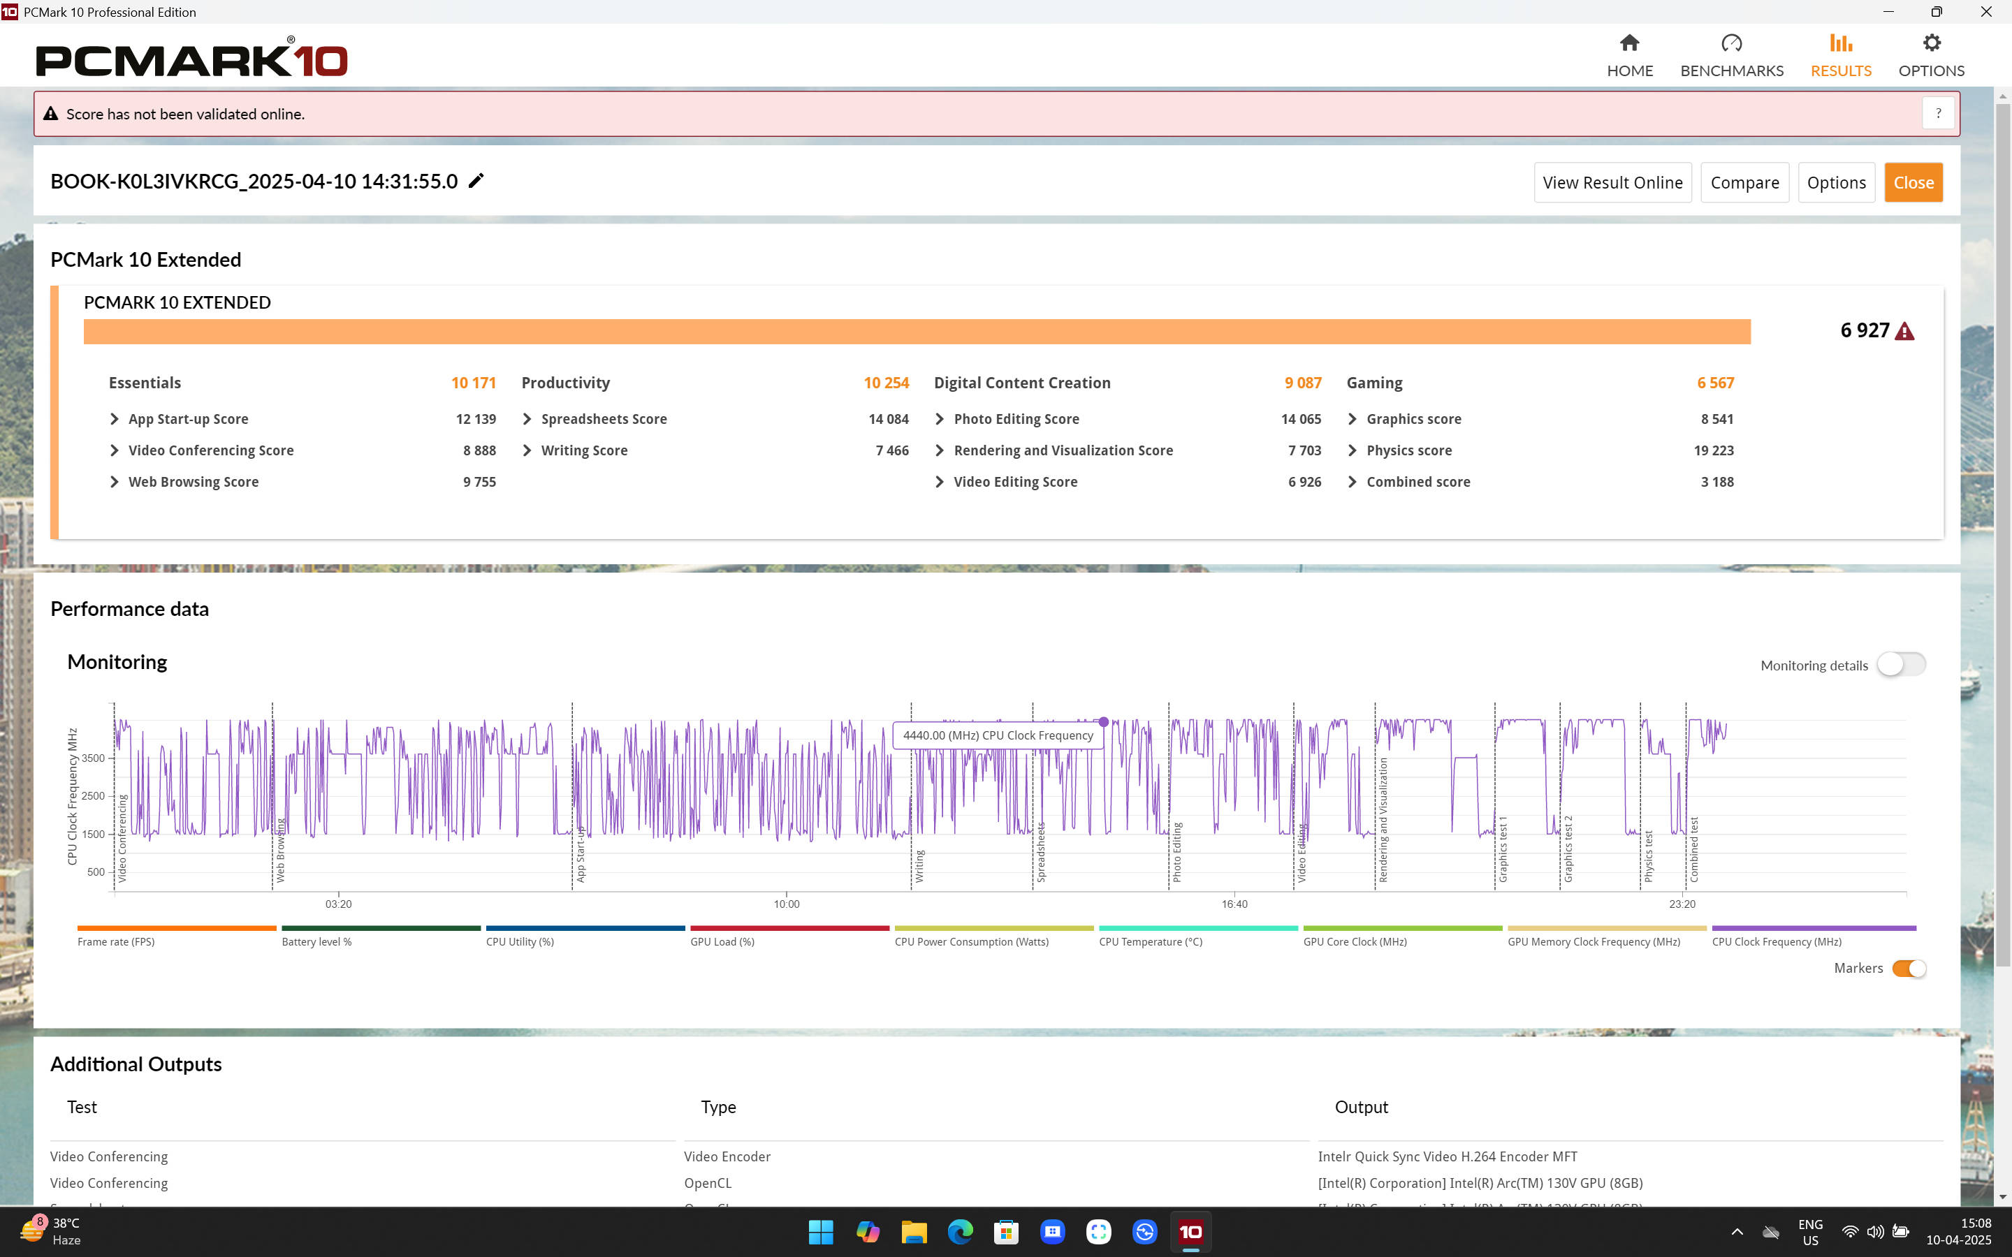Open Wi-Fi network tray icon
2012x1257 pixels.
pos(1850,1232)
